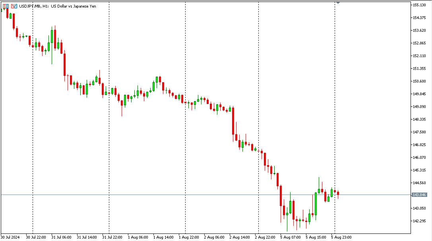Click time axis label 31 Jul 14:00
432x241 pixels.
[x=87, y=237]
